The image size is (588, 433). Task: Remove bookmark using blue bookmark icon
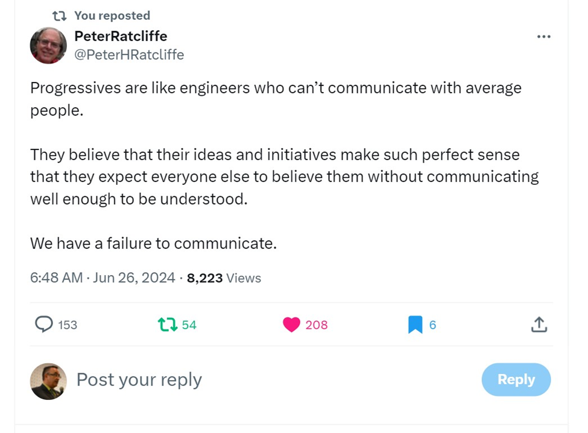pos(415,325)
